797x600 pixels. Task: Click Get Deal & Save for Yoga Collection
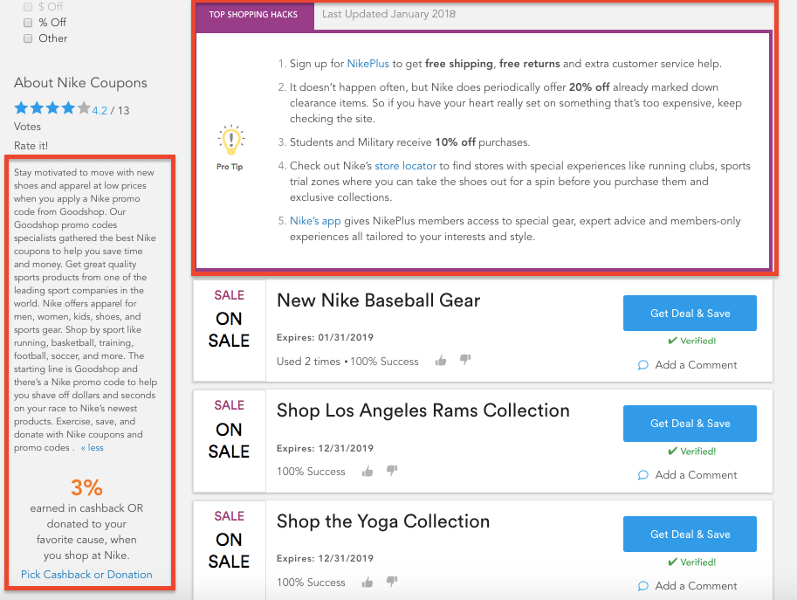coord(690,534)
